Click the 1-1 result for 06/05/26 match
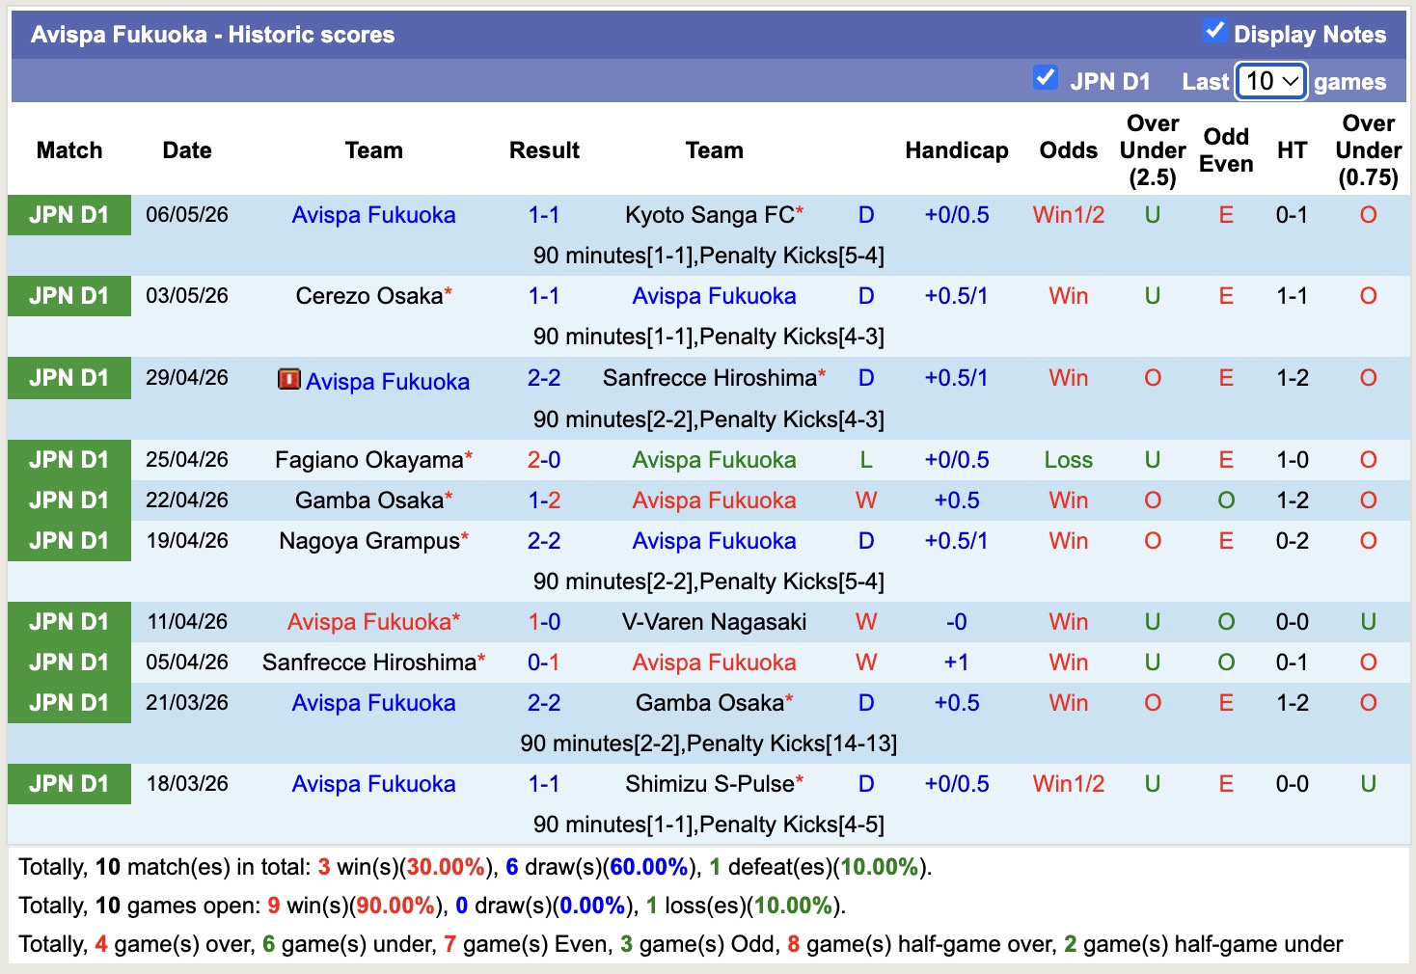Image resolution: width=1416 pixels, height=974 pixels. pos(544,215)
